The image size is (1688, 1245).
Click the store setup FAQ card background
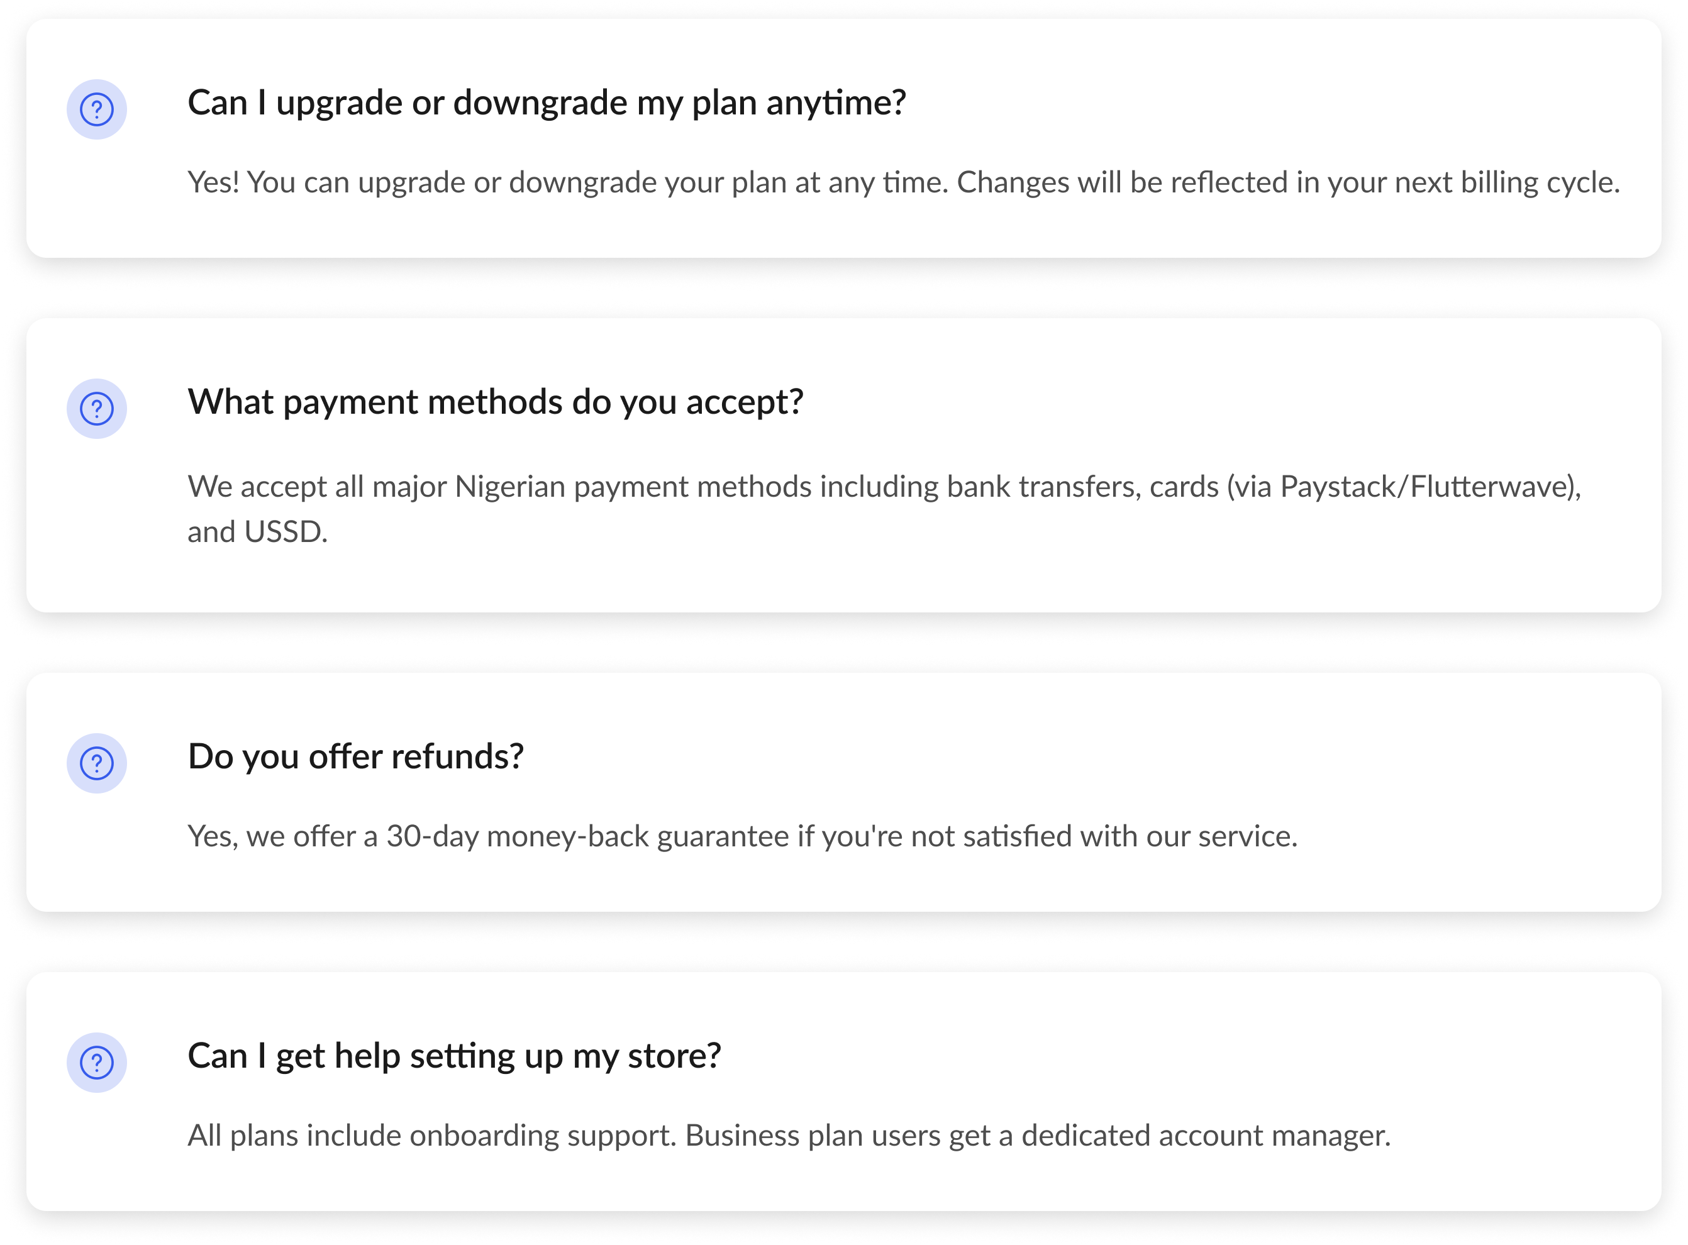843,1091
